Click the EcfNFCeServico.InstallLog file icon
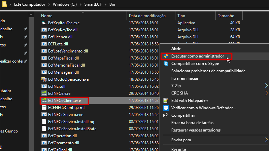Viewport: 269px width, 151px height. pos(44,121)
